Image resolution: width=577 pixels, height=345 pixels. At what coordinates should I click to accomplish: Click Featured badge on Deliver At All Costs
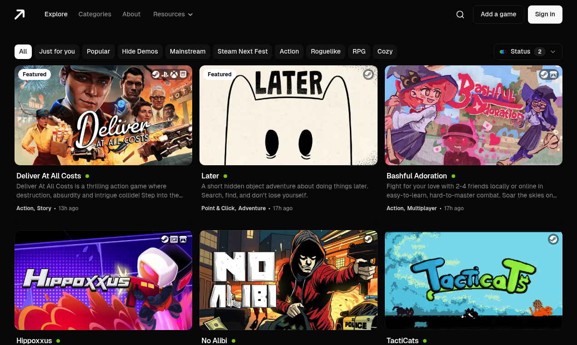click(35, 74)
